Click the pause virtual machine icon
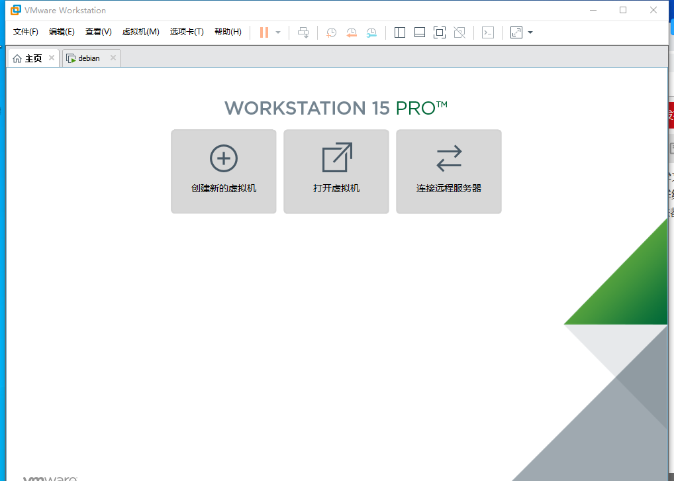This screenshot has width=674, height=481. [x=264, y=32]
